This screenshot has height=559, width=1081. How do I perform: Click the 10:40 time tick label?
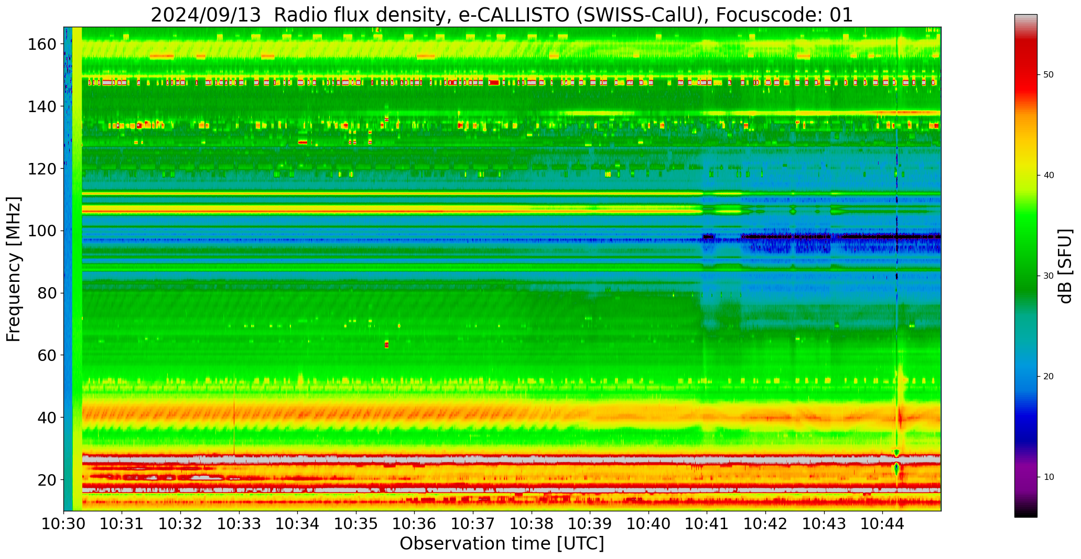pos(648,523)
